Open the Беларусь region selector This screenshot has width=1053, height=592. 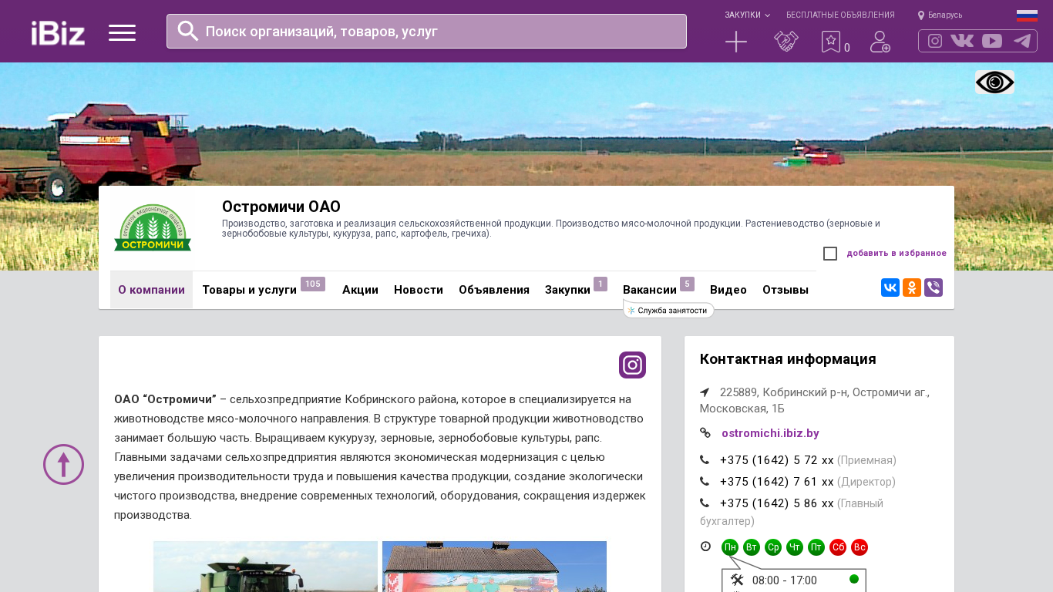click(x=940, y=15)
